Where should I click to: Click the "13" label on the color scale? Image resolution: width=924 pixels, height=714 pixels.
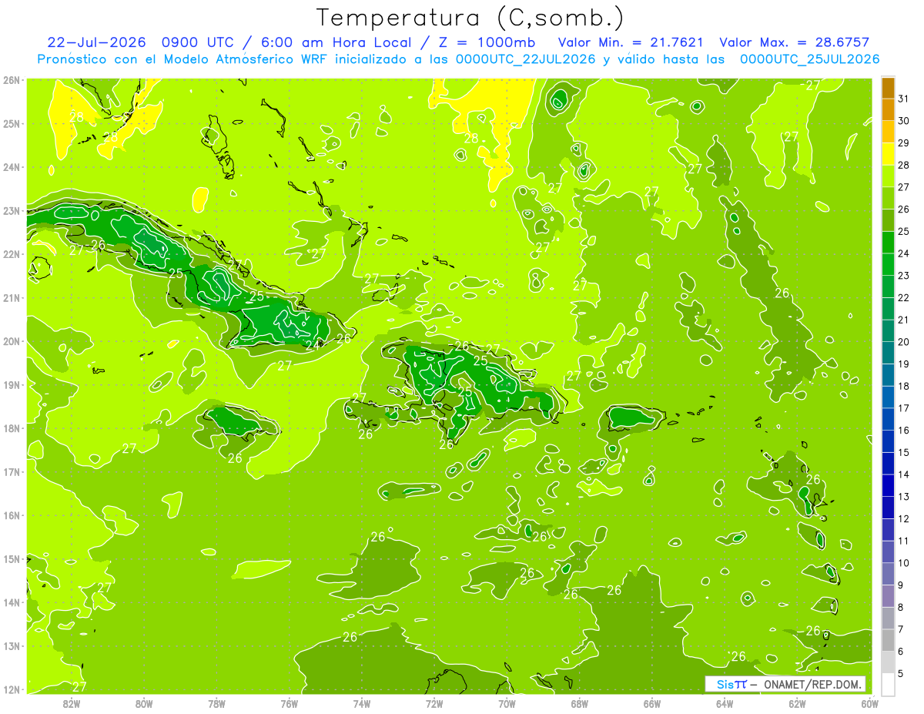click(x=904, y=497)
